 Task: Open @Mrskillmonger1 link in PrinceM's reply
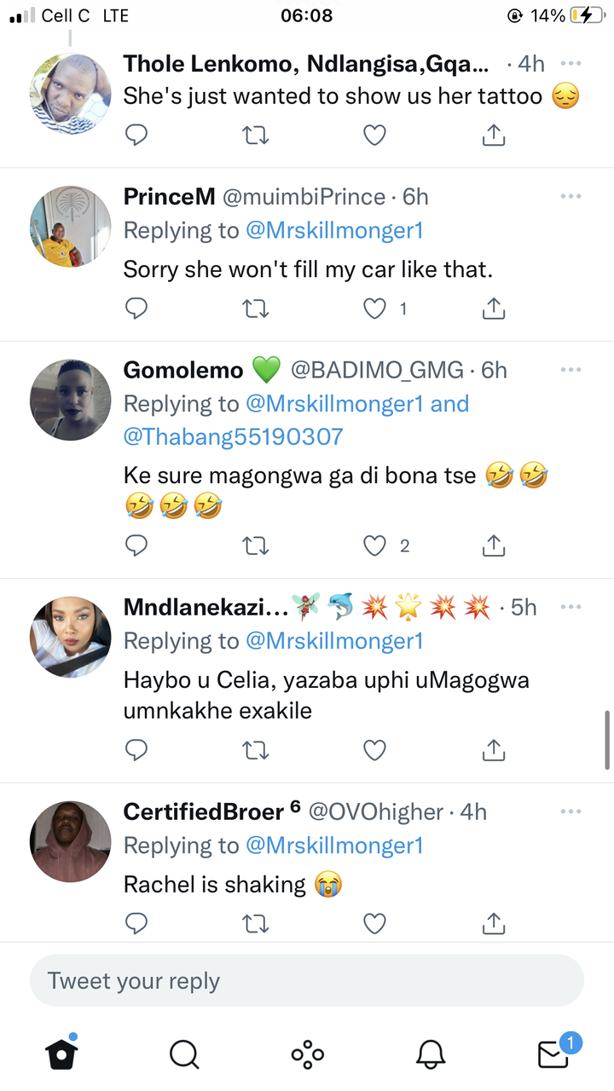pyautogui.click(x=334, y=231)
